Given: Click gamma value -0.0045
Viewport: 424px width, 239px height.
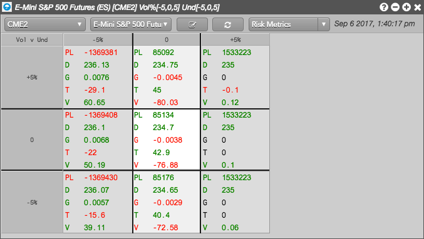Looking at the screenshot, I should (168, 78).
